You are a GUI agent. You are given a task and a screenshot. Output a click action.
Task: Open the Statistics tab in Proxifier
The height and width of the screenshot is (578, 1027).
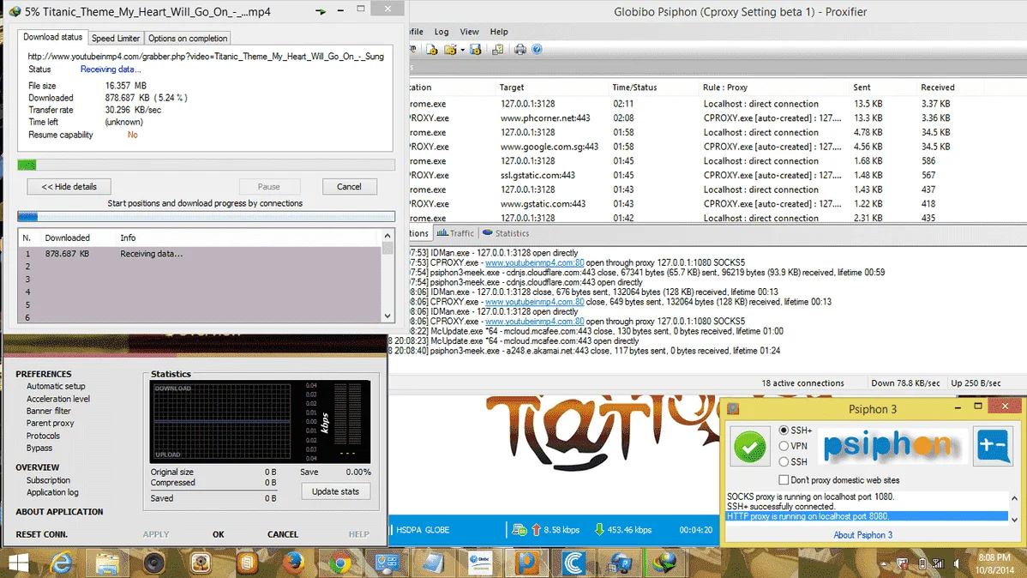pos(506,233)
